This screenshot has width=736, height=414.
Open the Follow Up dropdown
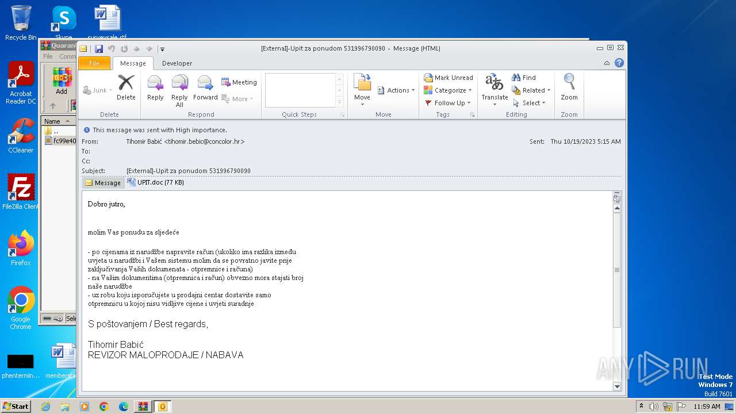pyautogui.click(x=448, y=103)
